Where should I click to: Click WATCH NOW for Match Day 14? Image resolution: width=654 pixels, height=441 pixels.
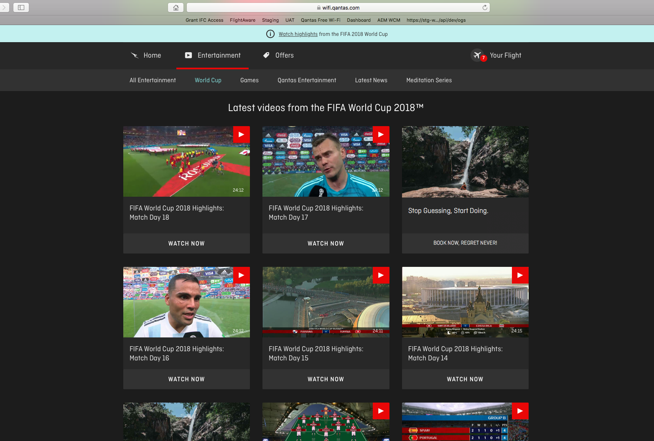(x=465, y=379)
